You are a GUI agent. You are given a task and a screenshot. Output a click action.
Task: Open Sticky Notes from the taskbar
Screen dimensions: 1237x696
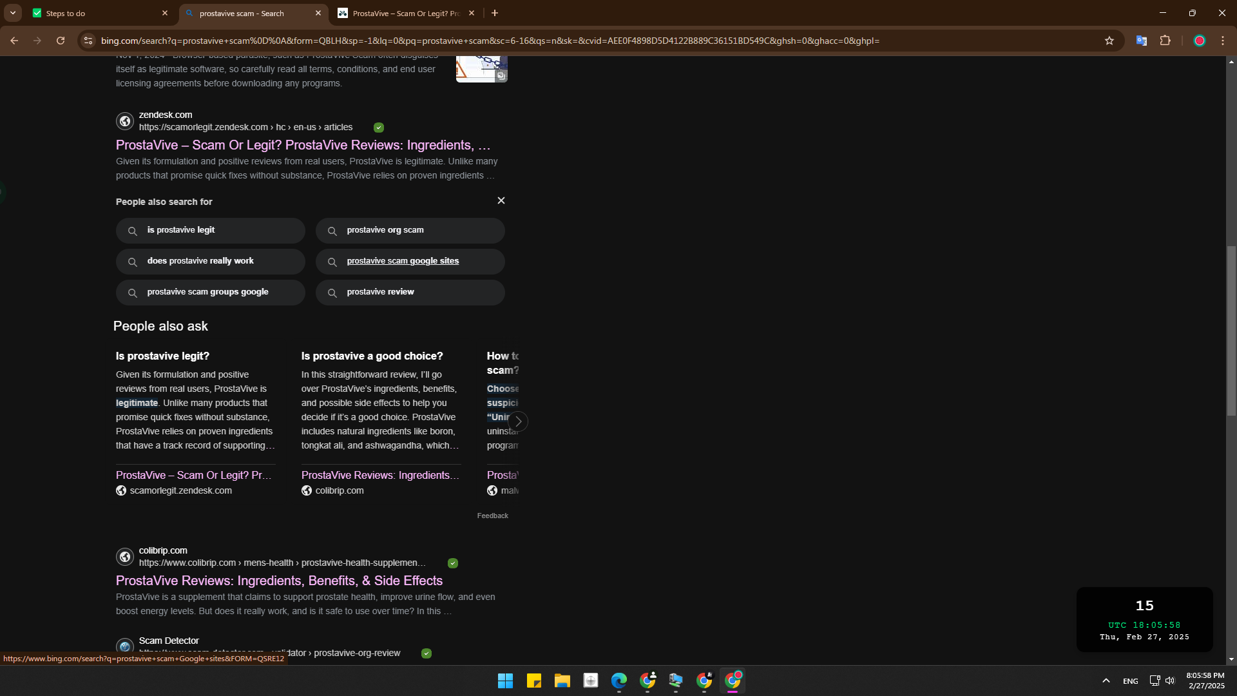(533, 681)
